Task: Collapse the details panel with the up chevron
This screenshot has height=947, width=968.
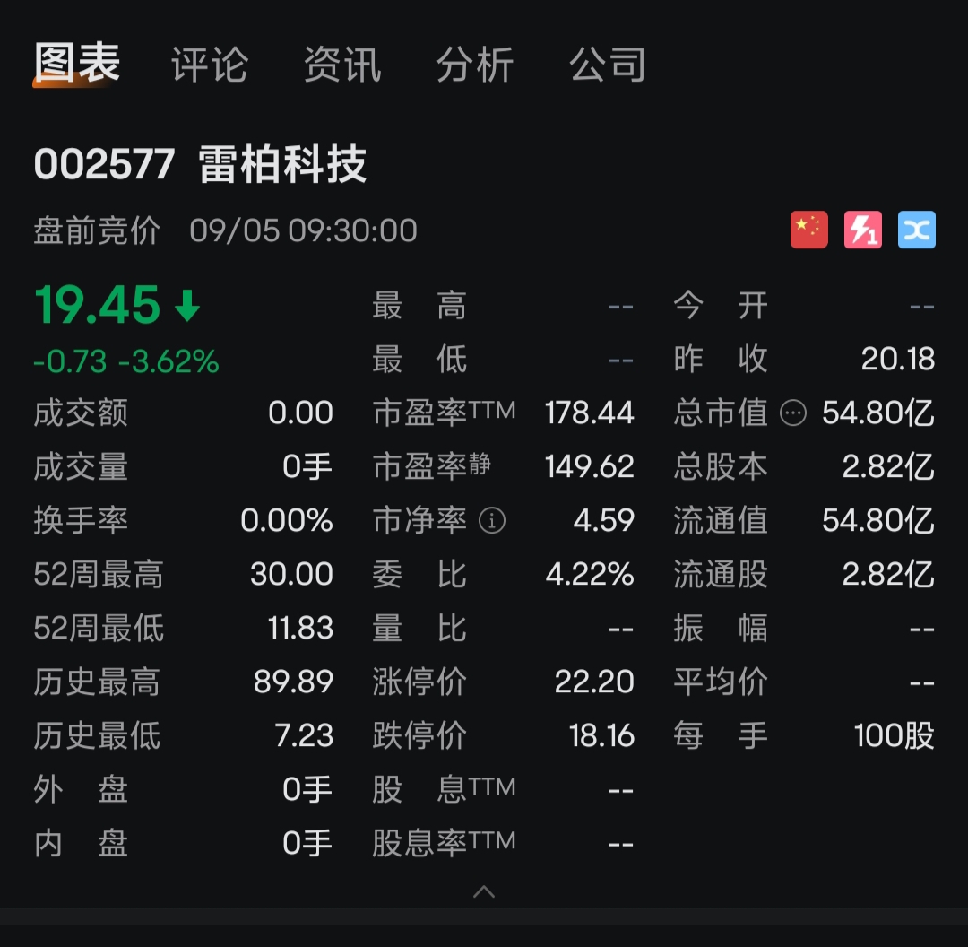Action: click(x=484, y=891)
